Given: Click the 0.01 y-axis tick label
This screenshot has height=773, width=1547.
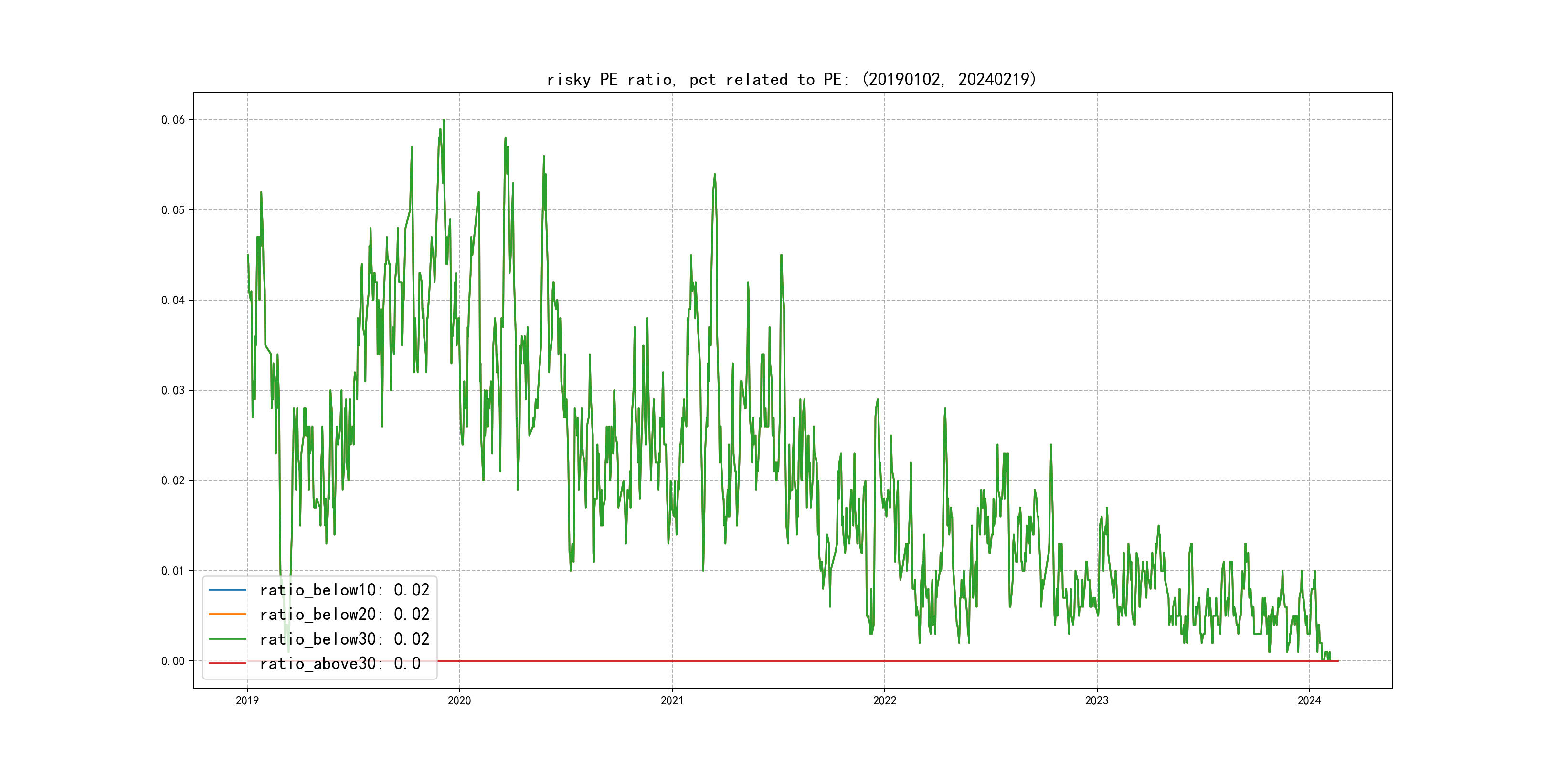Looking at the screenshot, I should coord(173,571).
